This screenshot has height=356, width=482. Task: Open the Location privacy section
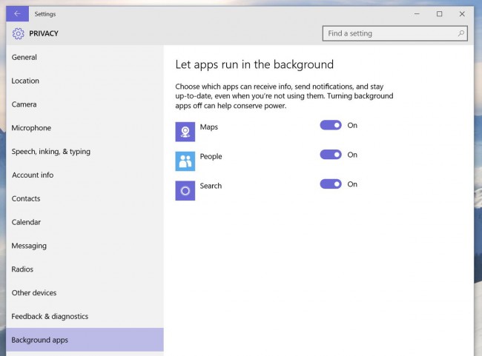[85, 81]
